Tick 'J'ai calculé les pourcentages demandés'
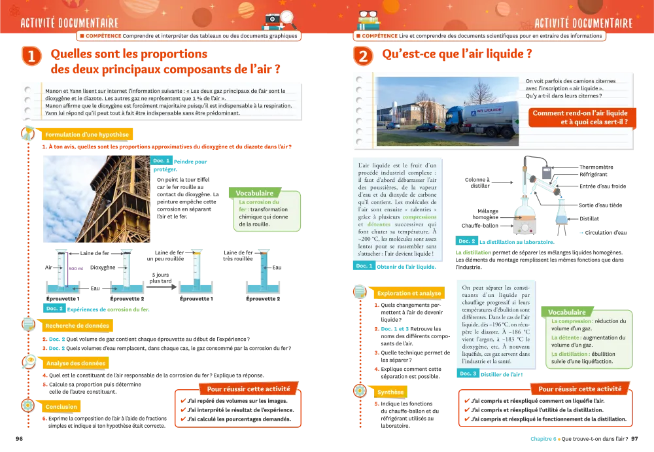The height and width of the screenshot is (452, 654). coord(182,419)
